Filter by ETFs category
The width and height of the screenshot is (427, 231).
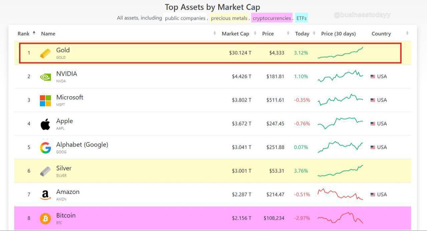coord(301,18)
